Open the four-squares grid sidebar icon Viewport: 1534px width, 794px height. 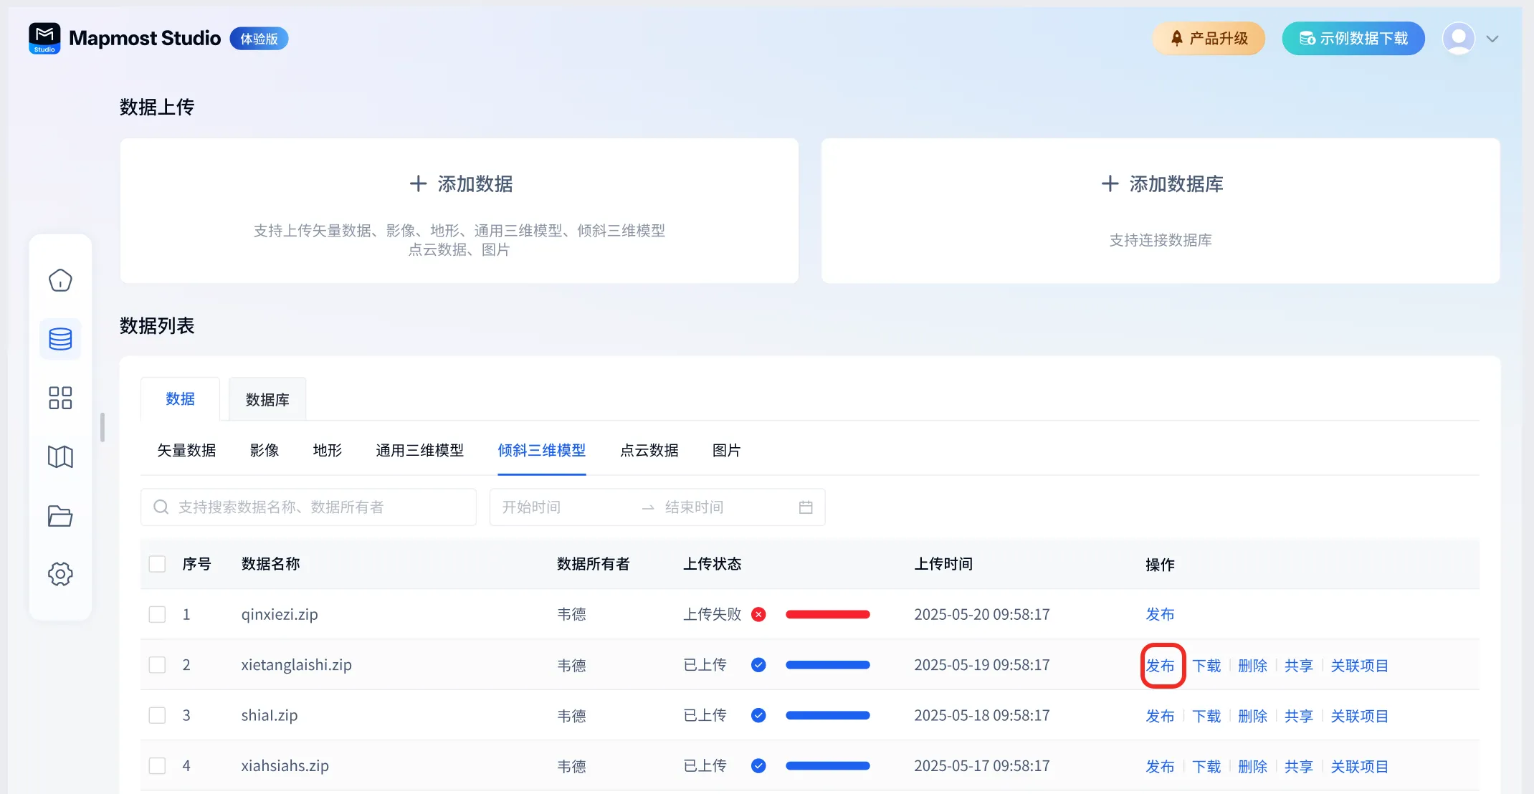(x=60, y=398)
